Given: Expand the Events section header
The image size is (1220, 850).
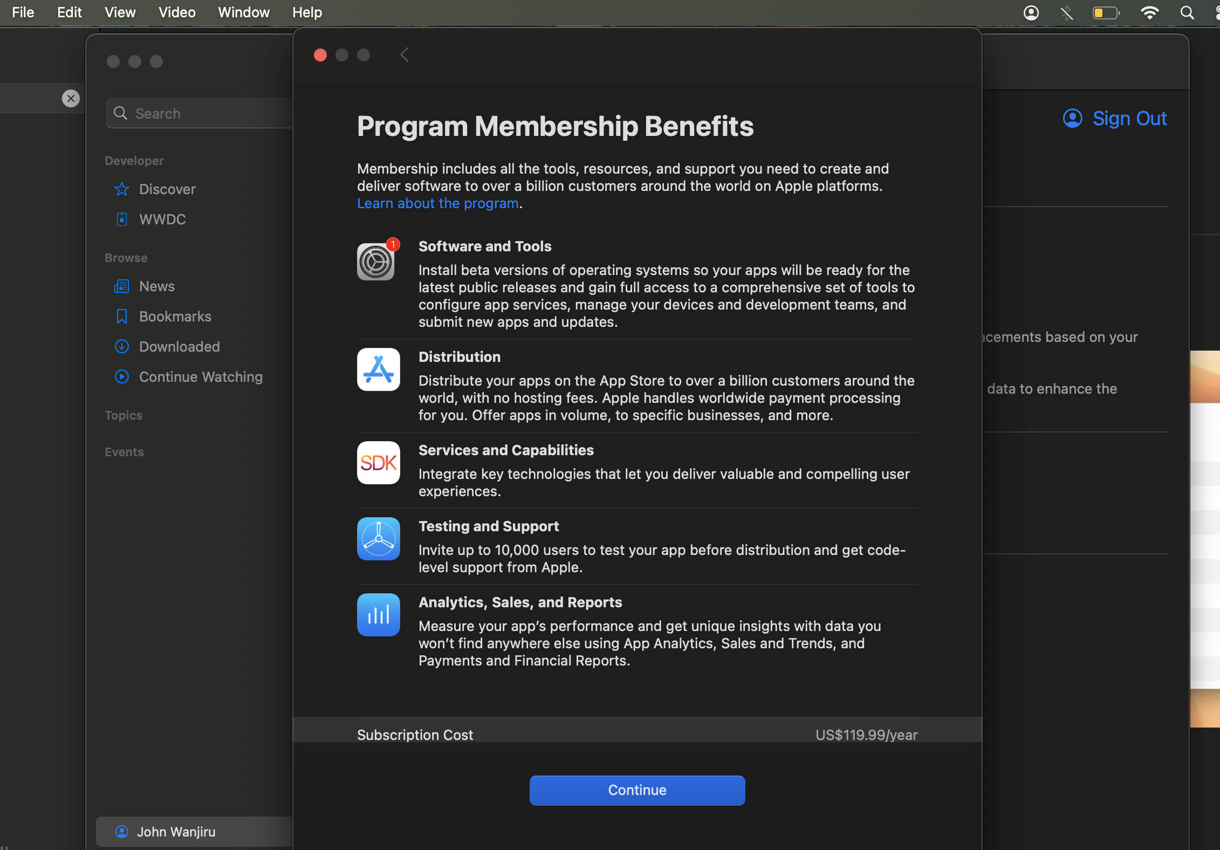Looking at the screenshot, I should (x=124, y=452).
